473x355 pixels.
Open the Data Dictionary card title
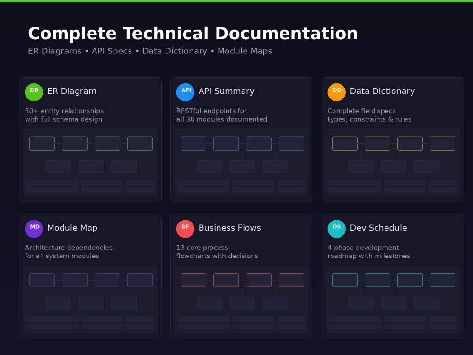pos(382,91)
